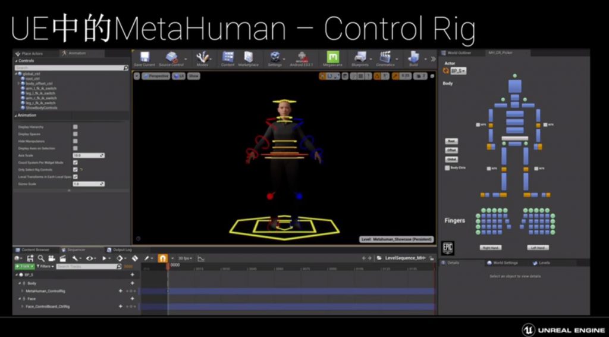The height and width of the screenshot is (337, 609).
Task: Click the Sequencer playback options arrow icon
Action: (105, 258)
